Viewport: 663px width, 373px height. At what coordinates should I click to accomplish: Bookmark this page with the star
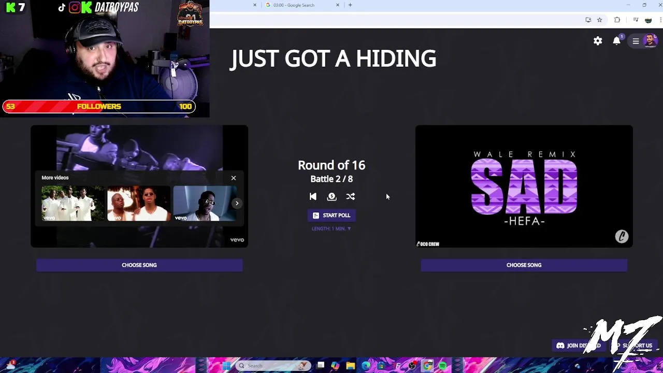point(599,20)
